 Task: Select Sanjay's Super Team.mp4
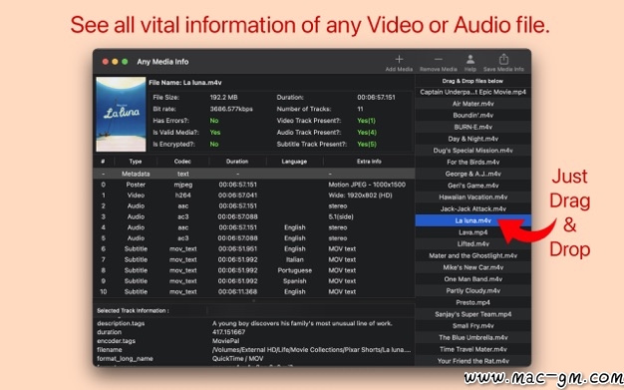pos(472,314)
